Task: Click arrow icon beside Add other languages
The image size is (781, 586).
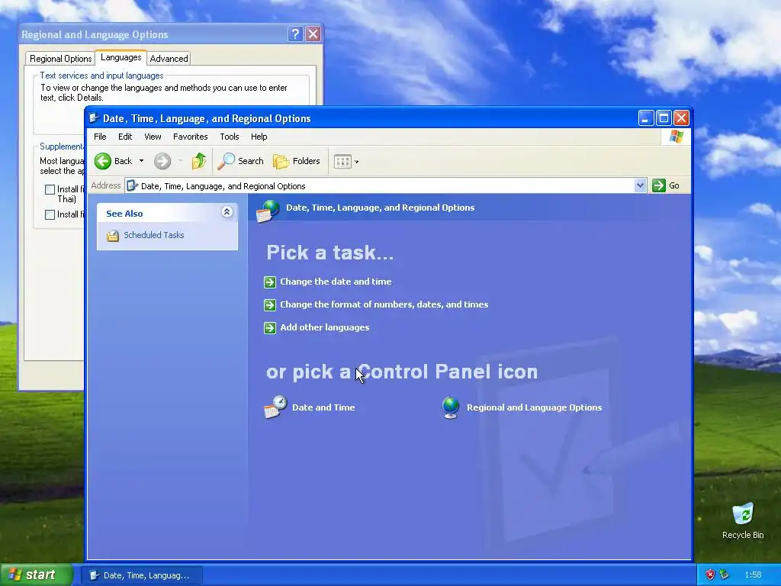Action: tap(270, 328)
